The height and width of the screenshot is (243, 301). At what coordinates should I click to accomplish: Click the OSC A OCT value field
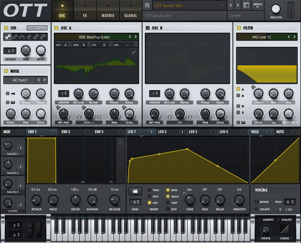65,45
